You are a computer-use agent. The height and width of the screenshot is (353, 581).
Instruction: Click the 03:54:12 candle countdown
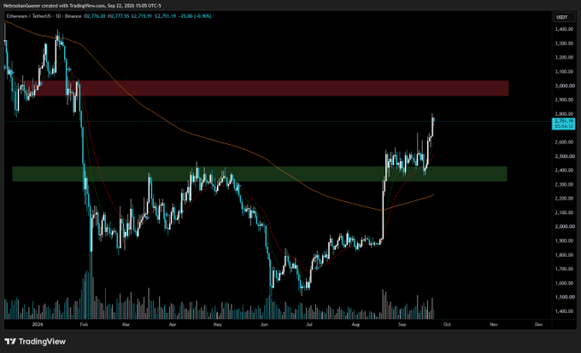564,126
